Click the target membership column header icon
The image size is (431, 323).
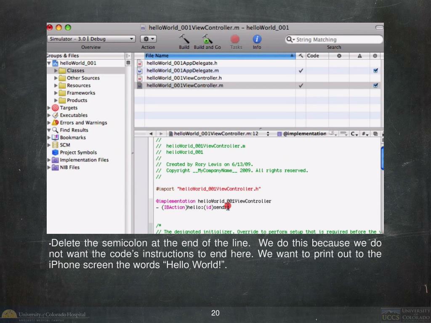(x=375, y=56)
